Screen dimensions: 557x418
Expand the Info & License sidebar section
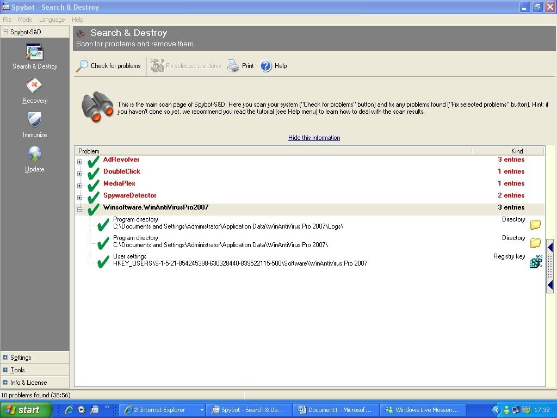pos(5,382)
